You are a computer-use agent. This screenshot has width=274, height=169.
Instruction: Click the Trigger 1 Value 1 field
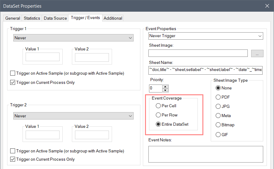[43, 57]
